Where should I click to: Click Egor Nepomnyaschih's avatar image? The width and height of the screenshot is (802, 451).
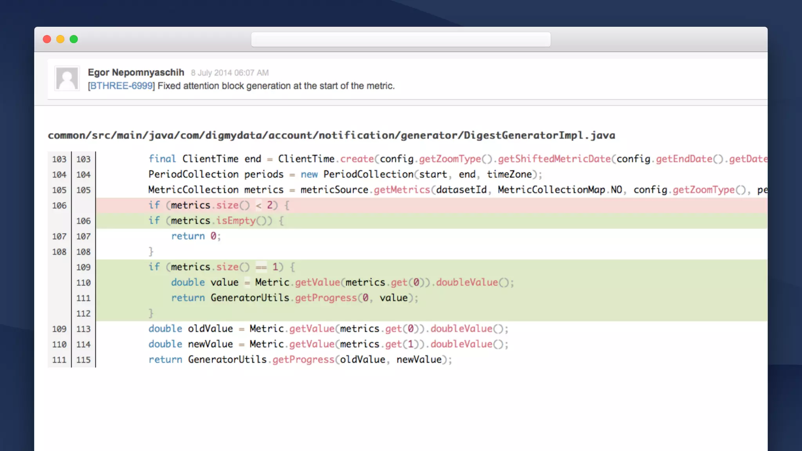click(x=67, y=78)
